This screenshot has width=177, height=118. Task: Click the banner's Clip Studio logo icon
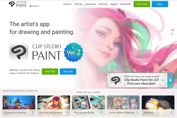coord(115,80)
